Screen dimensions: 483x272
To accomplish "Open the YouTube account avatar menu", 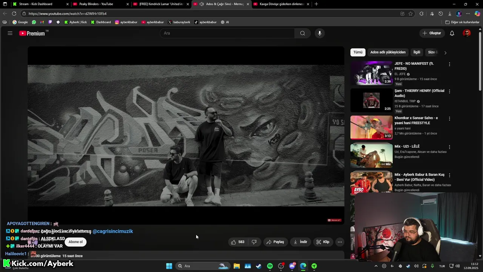I will [467, 33].
